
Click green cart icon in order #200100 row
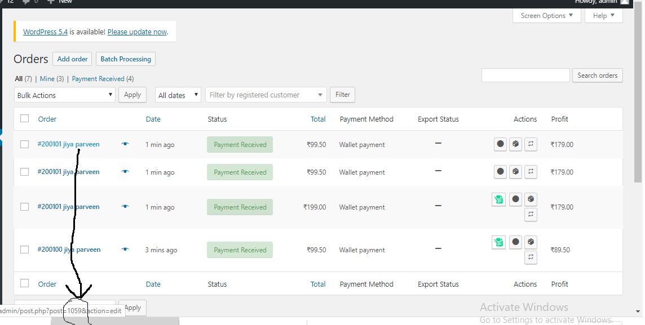point(498,242)
